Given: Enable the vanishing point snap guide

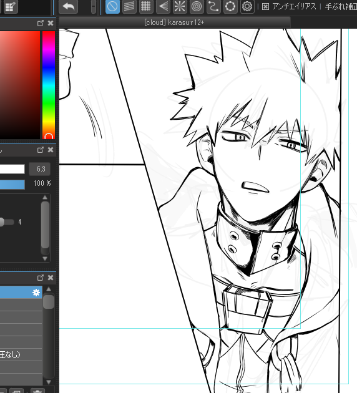Looking at the screenshot, I should pyautogui.click(x=163, y=6).
